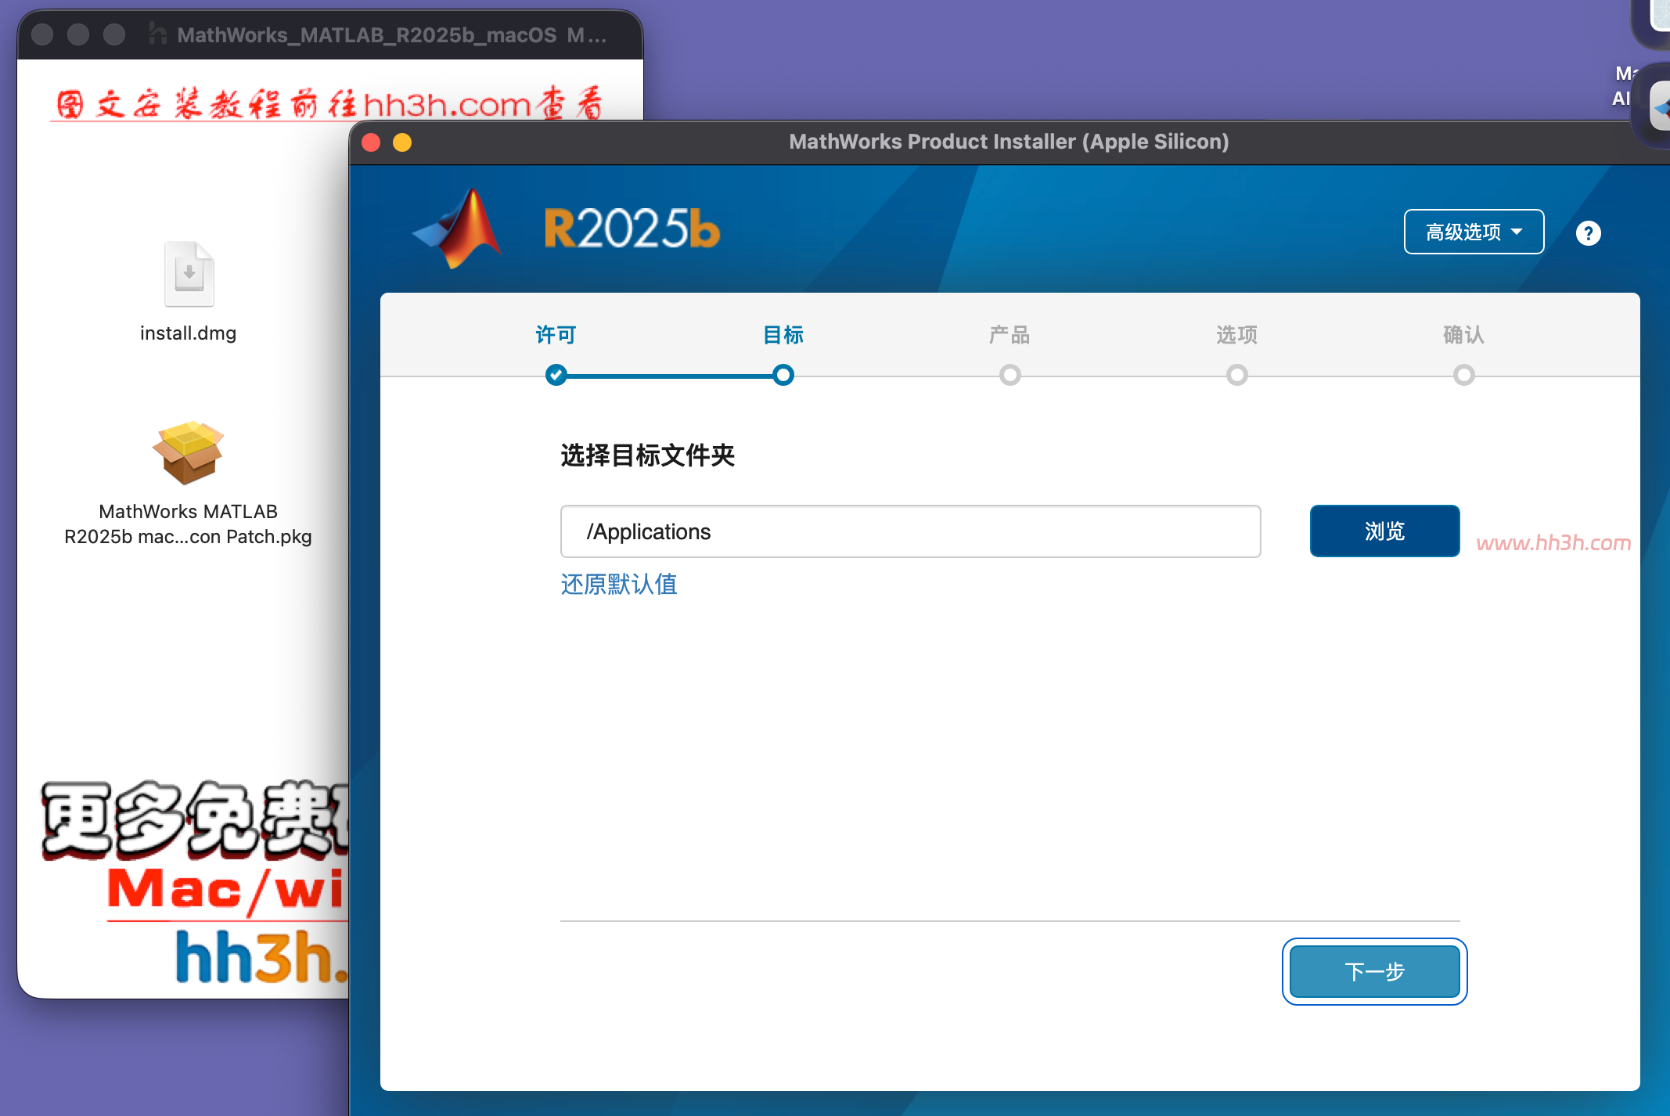This screenshot has width=1670, height=1116.
Task: Open the MathWorks MATLAB Patch.pkg package icon
Action: click(x=188, y=453)
